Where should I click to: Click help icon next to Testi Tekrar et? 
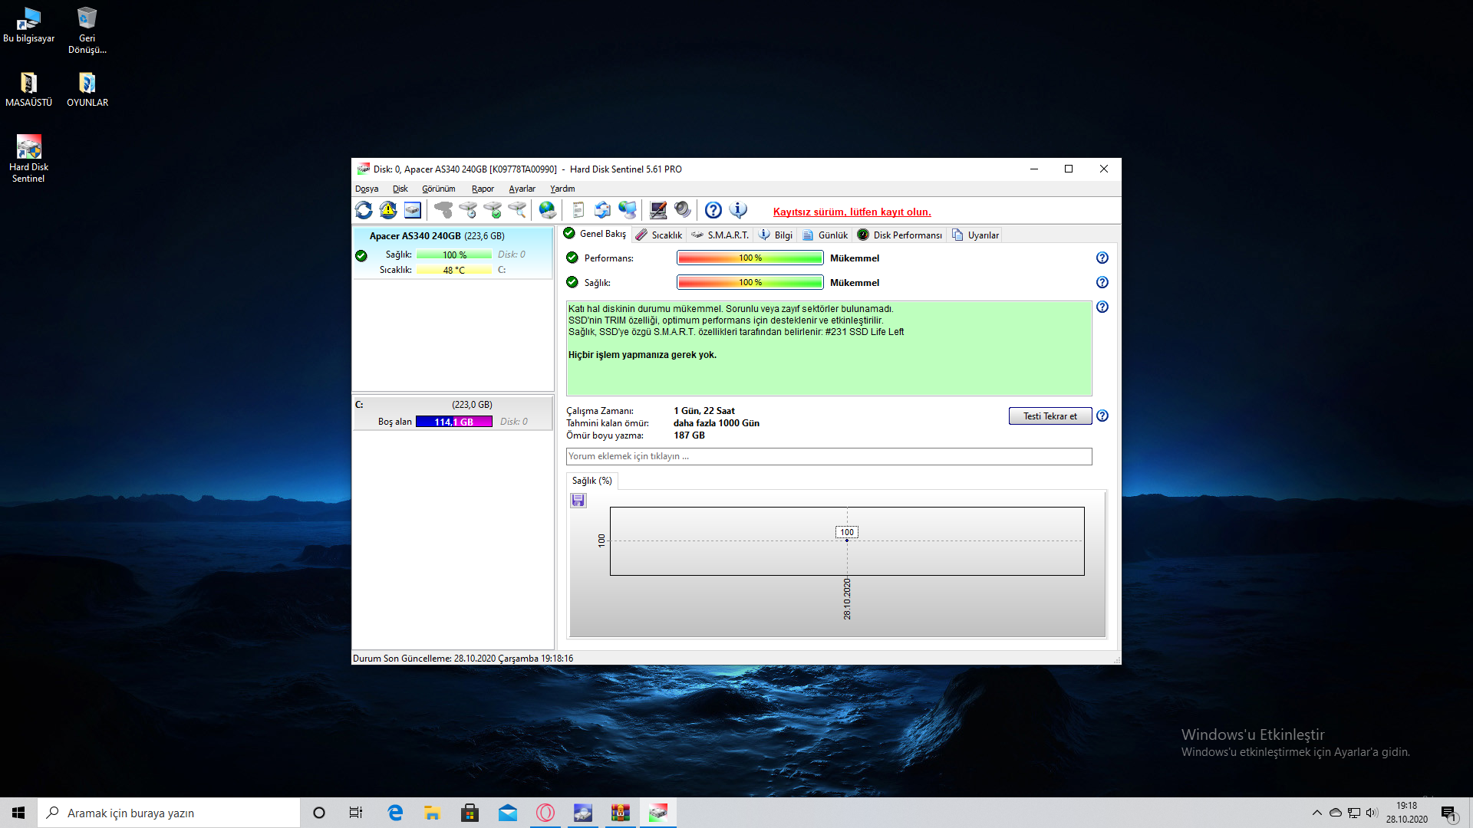point(1102,416)
